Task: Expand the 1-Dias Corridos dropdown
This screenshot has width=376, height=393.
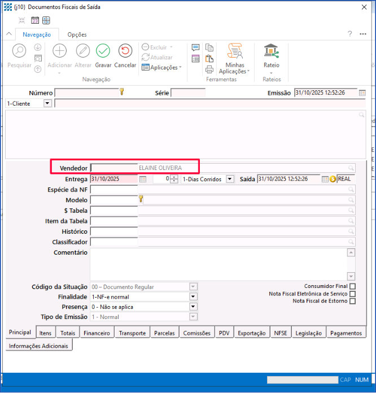Action: [x=230, y=179]
